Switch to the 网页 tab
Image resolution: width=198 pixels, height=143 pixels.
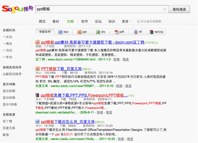(42, 22)
